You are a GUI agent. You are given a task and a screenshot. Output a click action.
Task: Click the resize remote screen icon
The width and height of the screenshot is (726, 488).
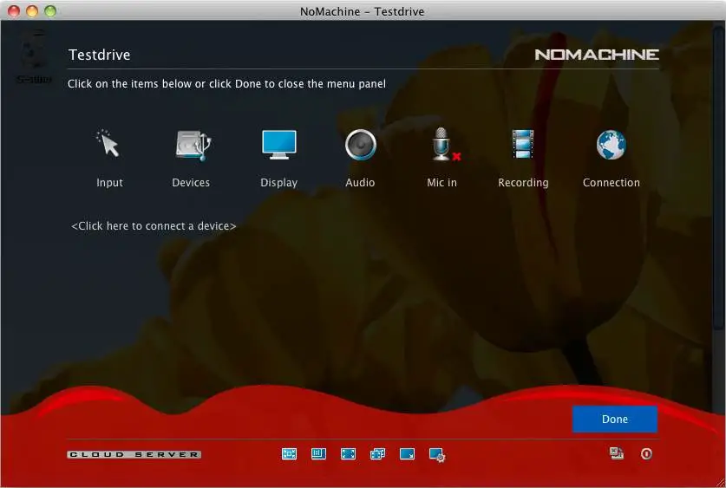(x=407, y=454)
